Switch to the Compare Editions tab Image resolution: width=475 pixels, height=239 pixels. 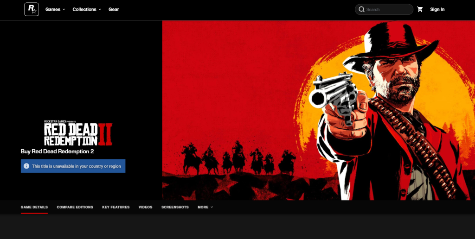point(75,207)
